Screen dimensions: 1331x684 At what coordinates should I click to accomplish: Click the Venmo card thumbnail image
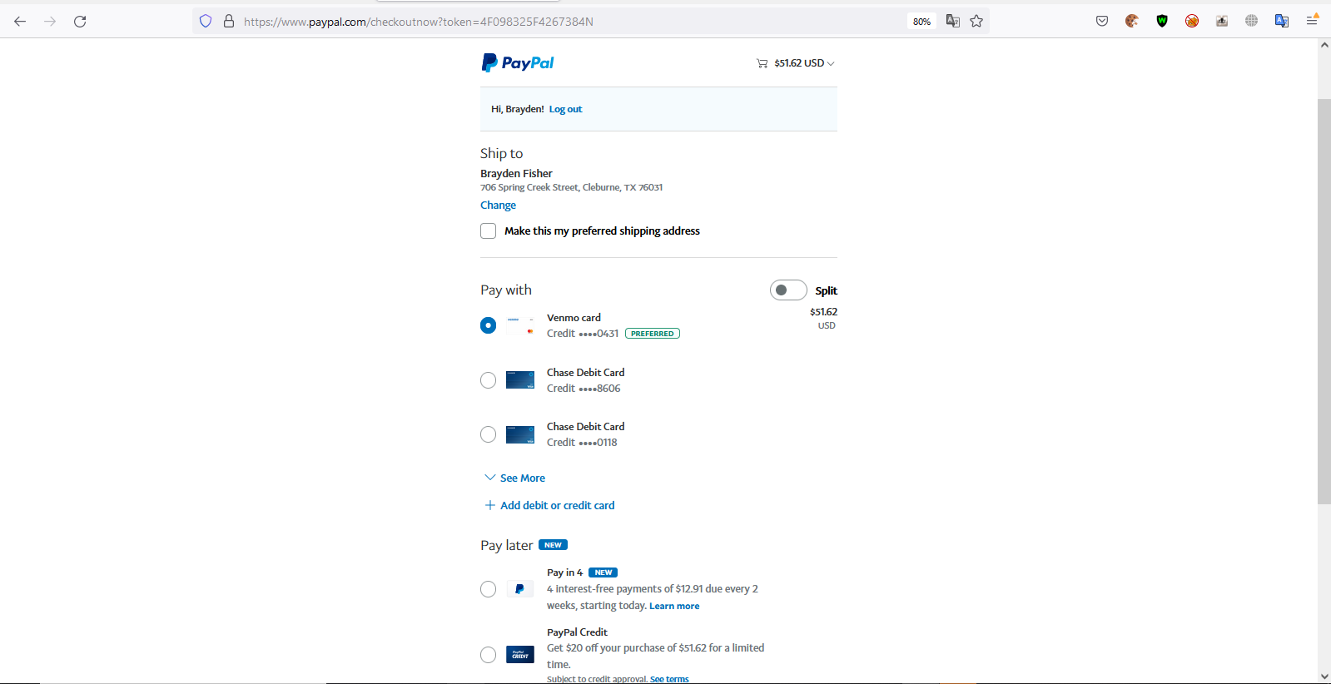point(520,325)
